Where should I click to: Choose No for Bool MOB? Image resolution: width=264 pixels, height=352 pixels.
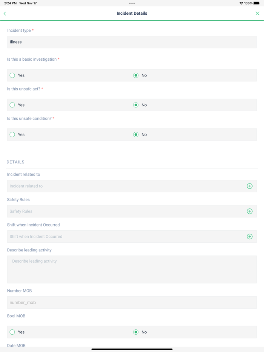pos(136,332)
